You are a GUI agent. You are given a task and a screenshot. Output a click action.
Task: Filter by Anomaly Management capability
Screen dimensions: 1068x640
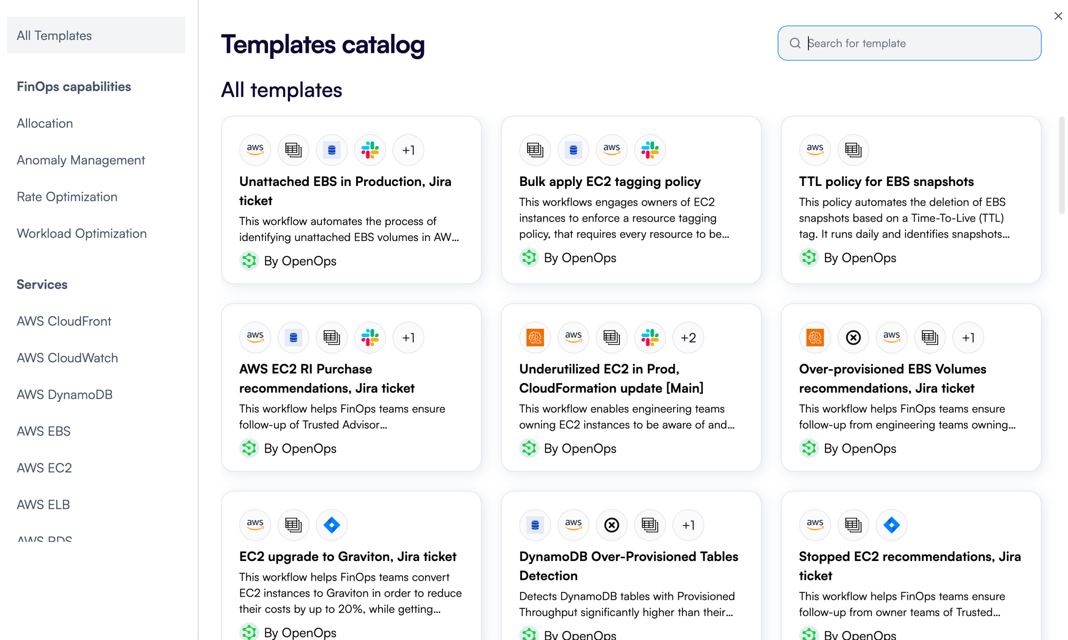(x=81, y=160)
